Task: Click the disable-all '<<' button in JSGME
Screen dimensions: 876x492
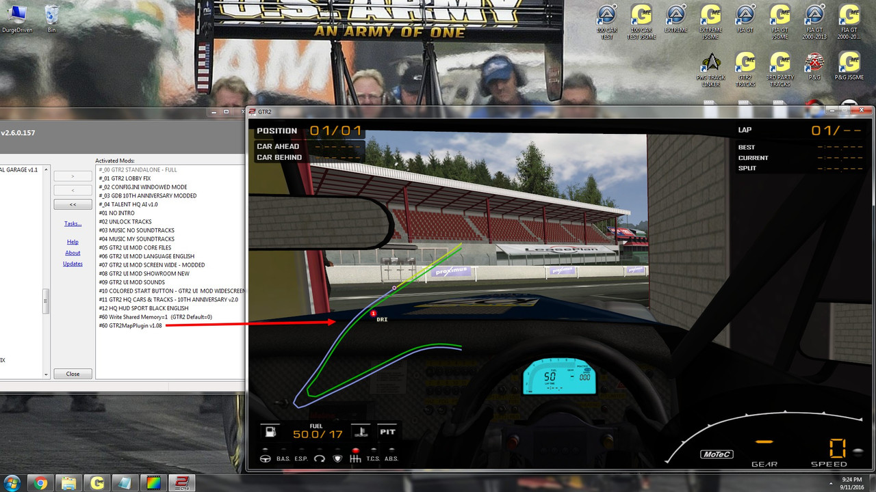Action: 73,204
